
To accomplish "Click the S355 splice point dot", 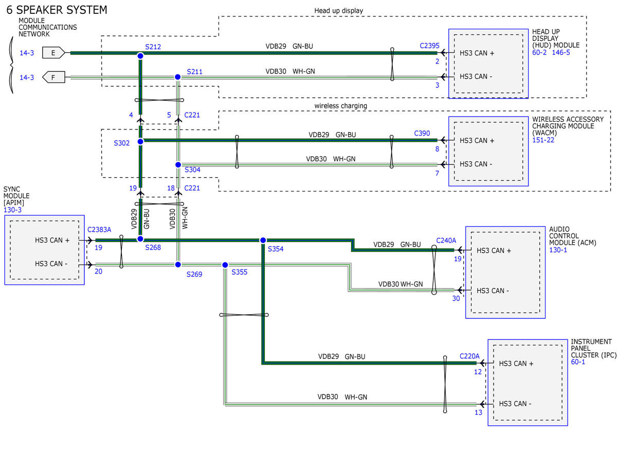I will 225,265.
